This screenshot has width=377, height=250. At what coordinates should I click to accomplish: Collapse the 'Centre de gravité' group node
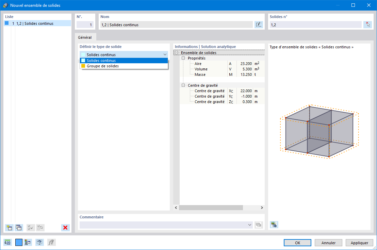tap(183, 85)
